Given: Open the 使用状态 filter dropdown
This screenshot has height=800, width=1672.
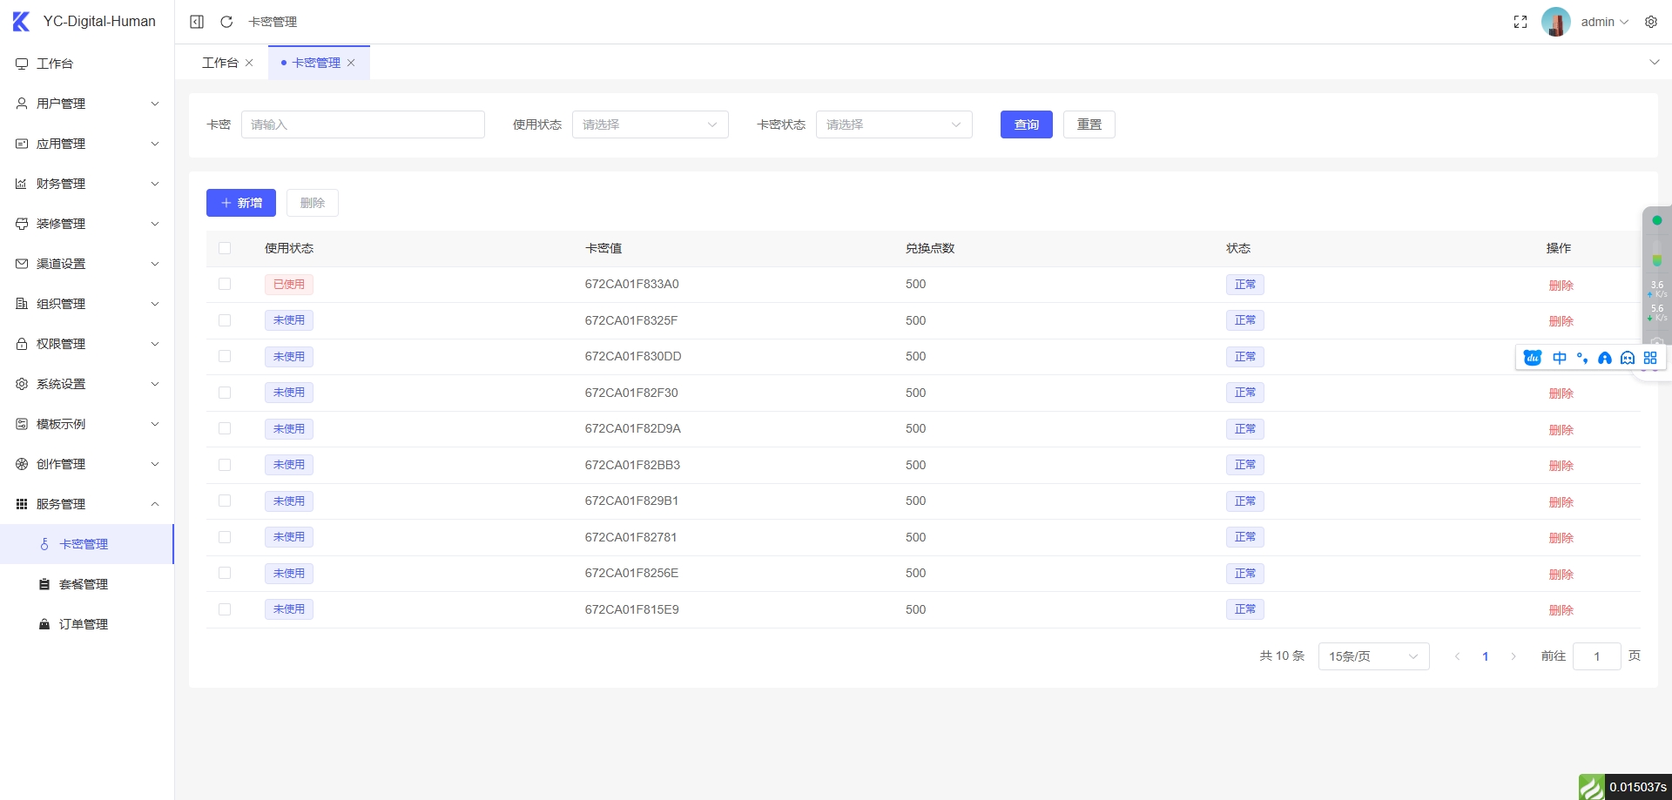Looking at the screenshot, I should [650, 124].
